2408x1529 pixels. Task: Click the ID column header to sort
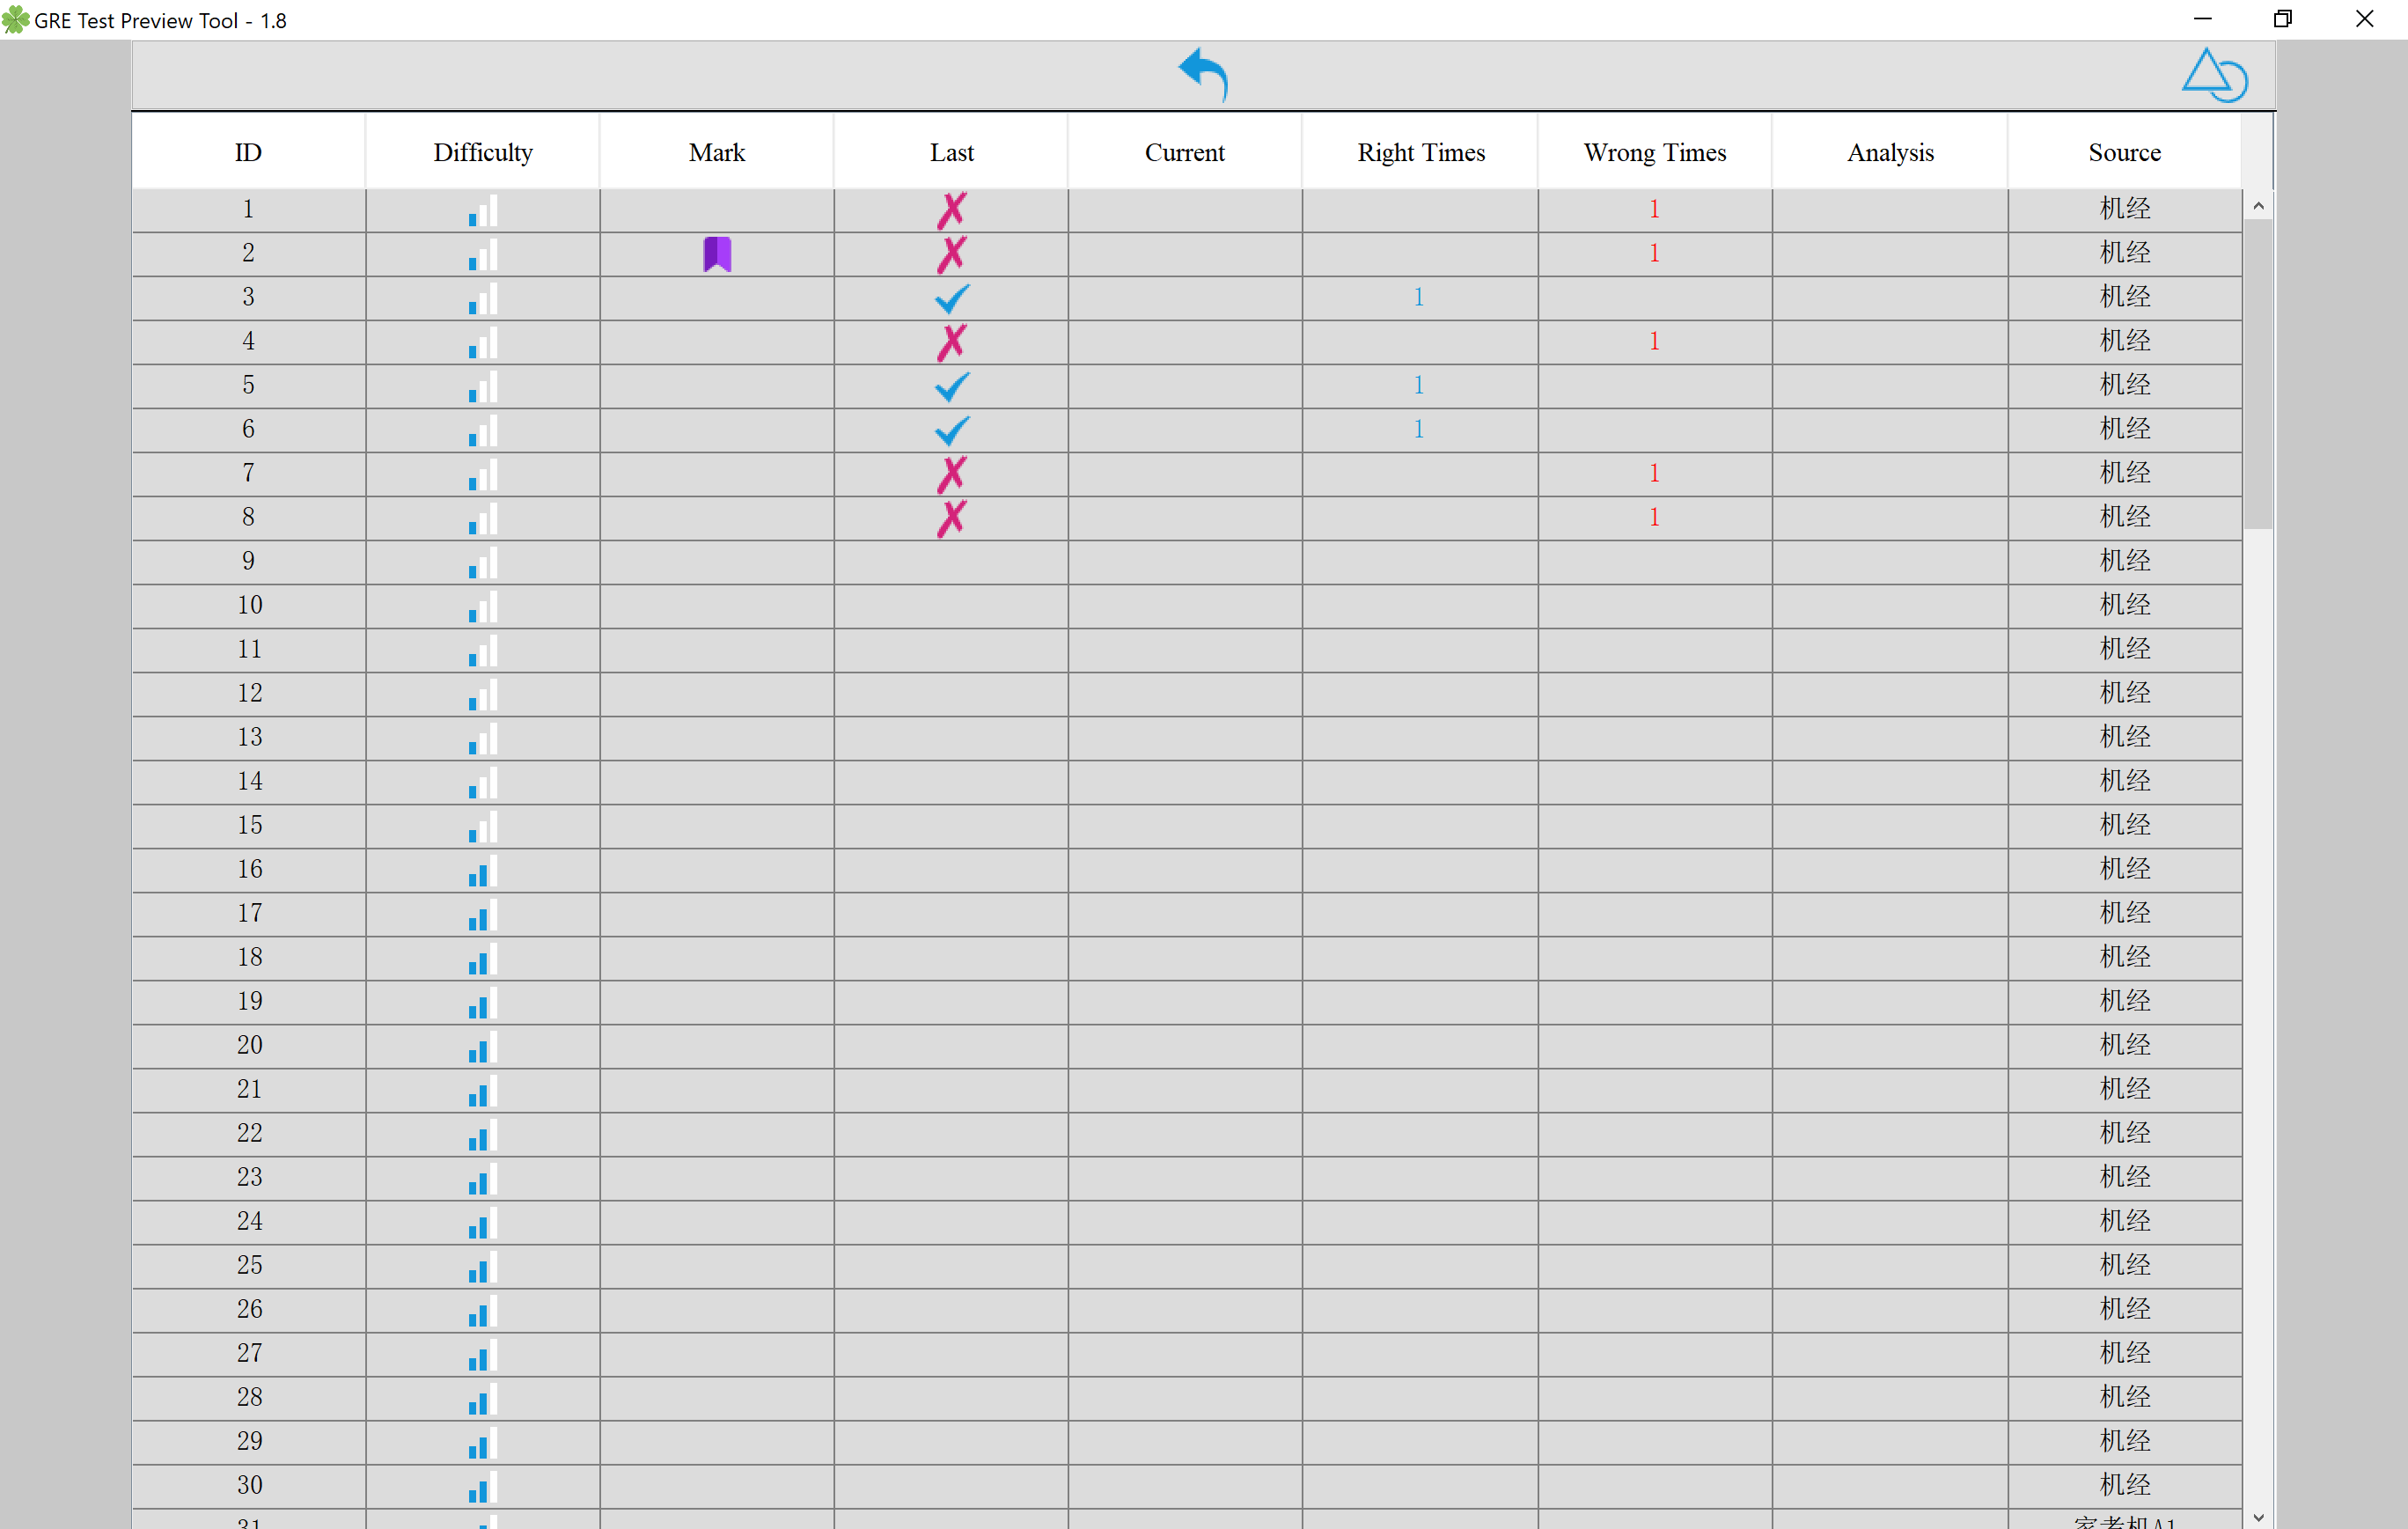249,153
